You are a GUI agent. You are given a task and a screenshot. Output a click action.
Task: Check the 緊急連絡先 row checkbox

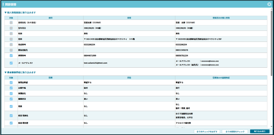coord(11,50)
